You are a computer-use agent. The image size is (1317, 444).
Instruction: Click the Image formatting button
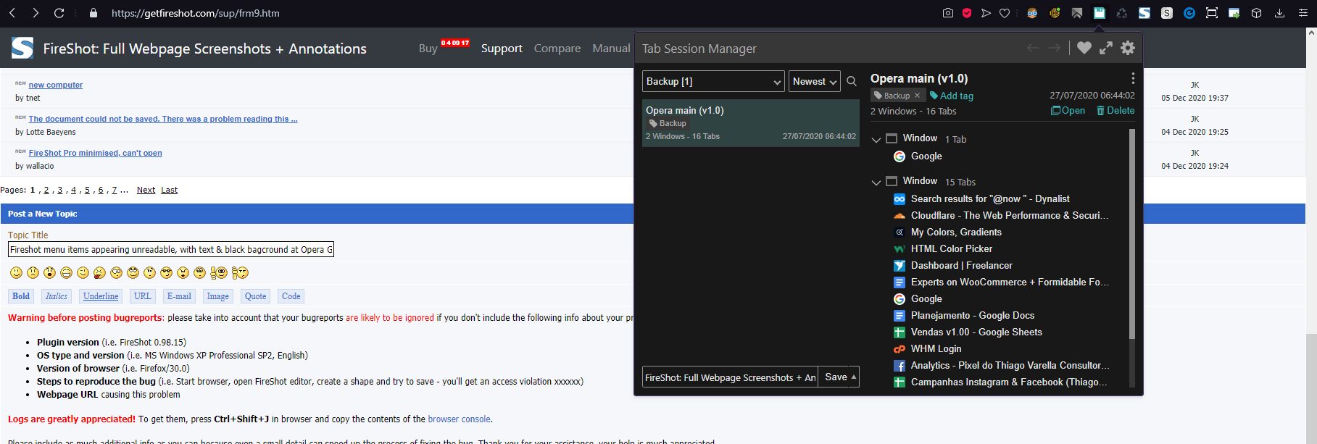click(x=218, y=296)
